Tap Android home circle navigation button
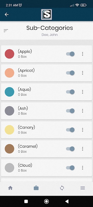The width and height of the screenshot is (93, 207). [46, 201]
